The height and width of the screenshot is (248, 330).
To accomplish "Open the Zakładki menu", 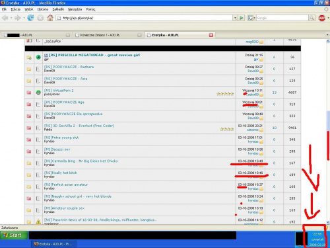I will 58,9.
